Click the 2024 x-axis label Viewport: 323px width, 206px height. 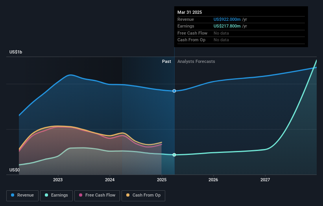pyautogui.click(x=110, y=180)
